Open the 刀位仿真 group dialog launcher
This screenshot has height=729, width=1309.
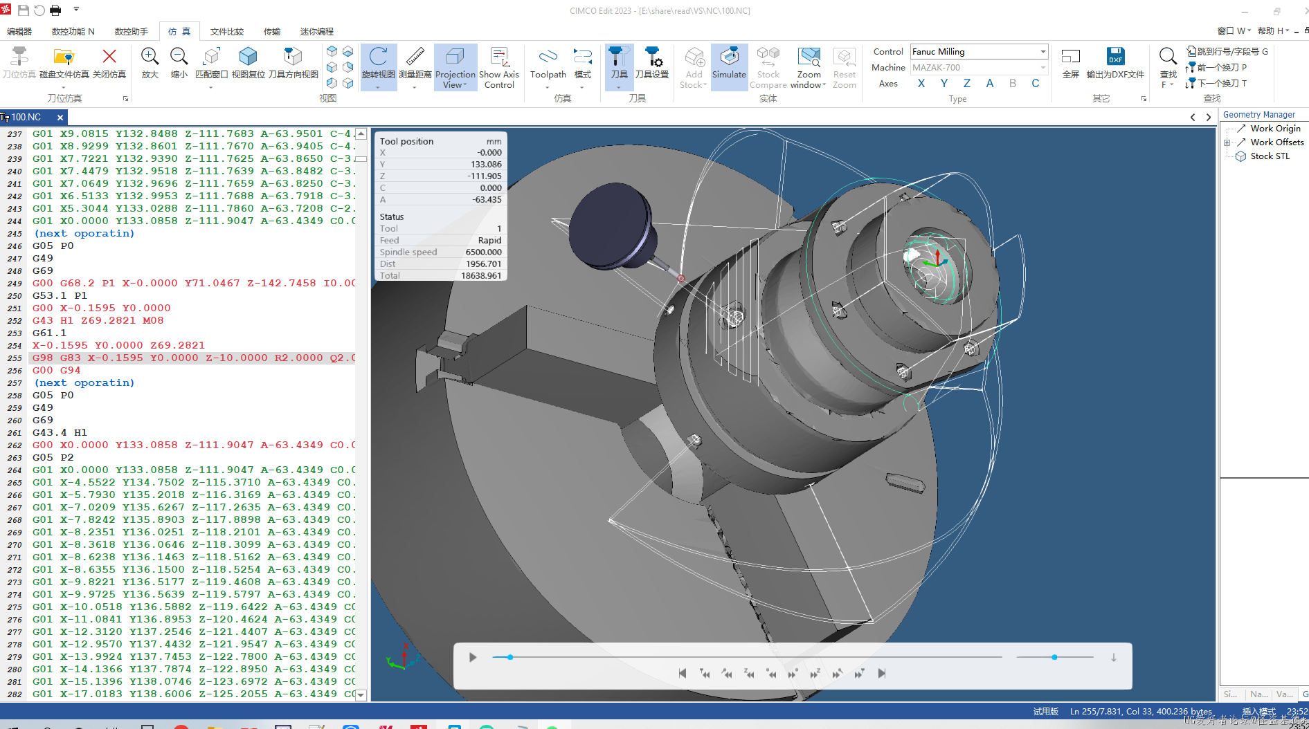coord(125,99)
